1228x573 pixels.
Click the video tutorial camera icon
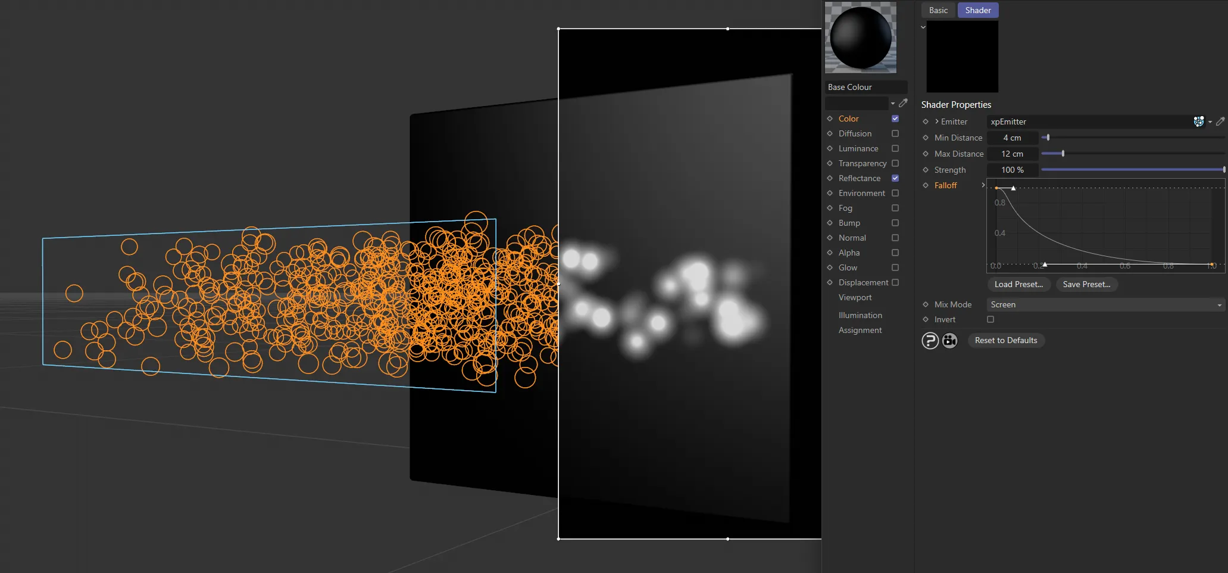(949, 340)
